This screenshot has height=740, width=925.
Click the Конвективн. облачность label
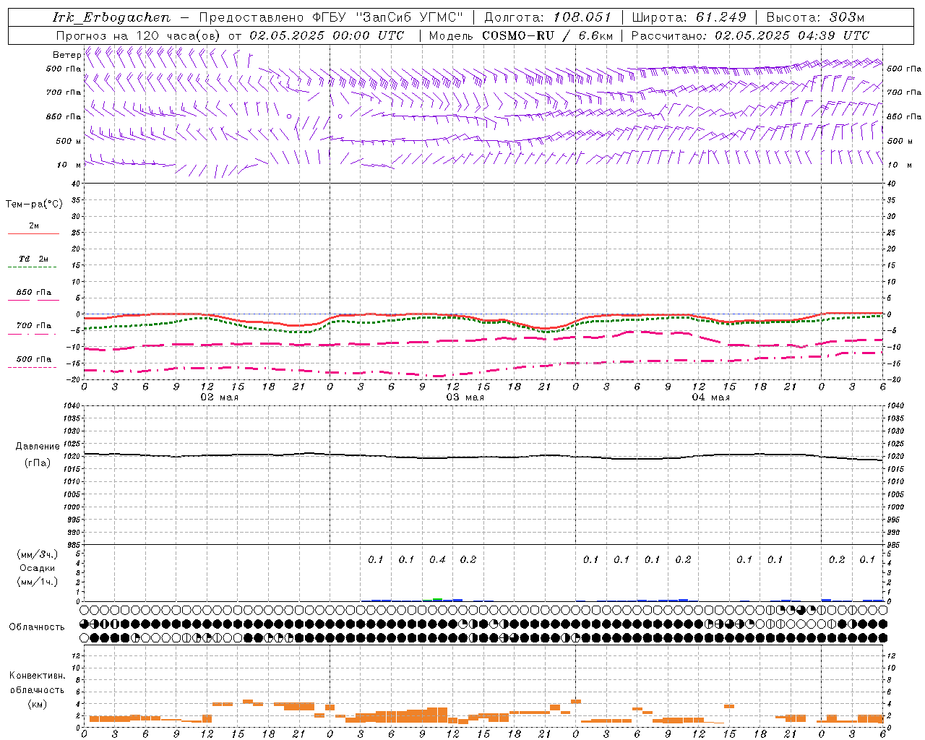pyautogui.click(x=37, y=683)
